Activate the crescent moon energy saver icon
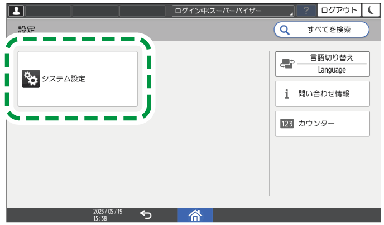 [371, 11]
